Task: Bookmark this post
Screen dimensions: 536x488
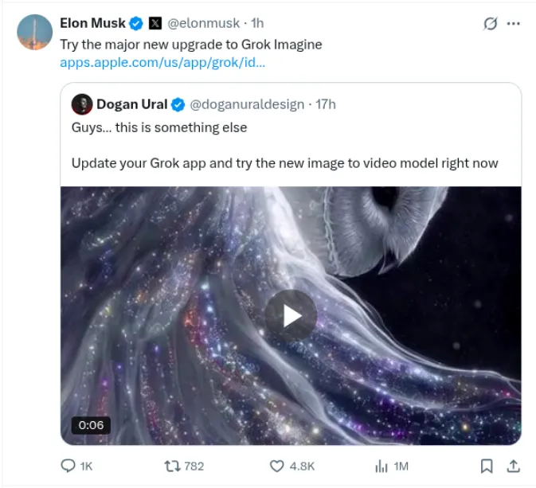Action: 486,466
